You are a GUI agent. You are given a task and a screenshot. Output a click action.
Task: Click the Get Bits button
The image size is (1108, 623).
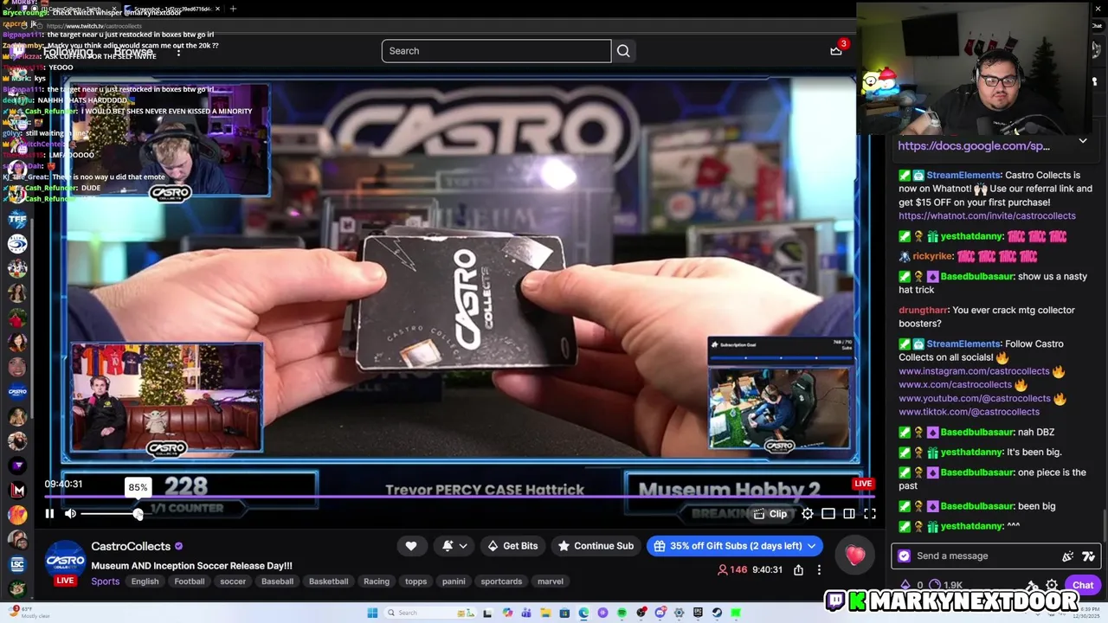click(x=512, y=546)
